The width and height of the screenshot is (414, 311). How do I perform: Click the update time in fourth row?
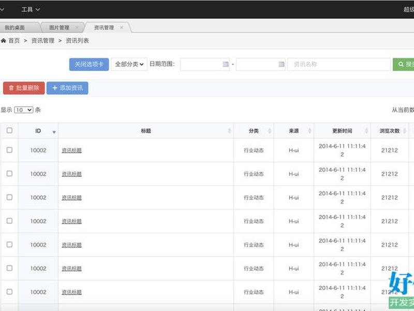click(342, 221)
